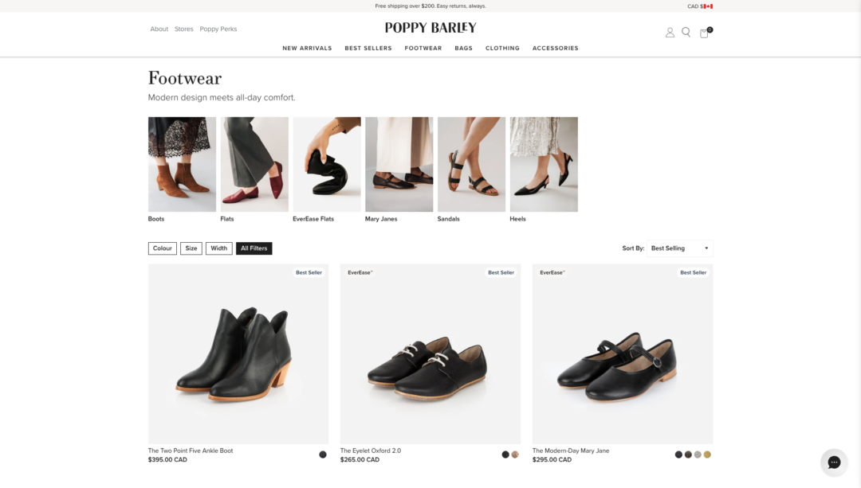Pick the tan swatch for Eyelet Oxford
861x488 pixels.
pyautogui.click(x=515, y=455)
